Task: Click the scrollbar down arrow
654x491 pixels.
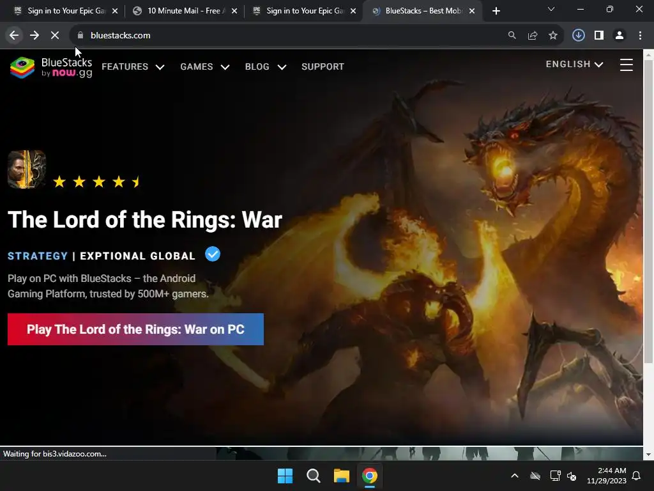Action: click(x=649, y=455)
